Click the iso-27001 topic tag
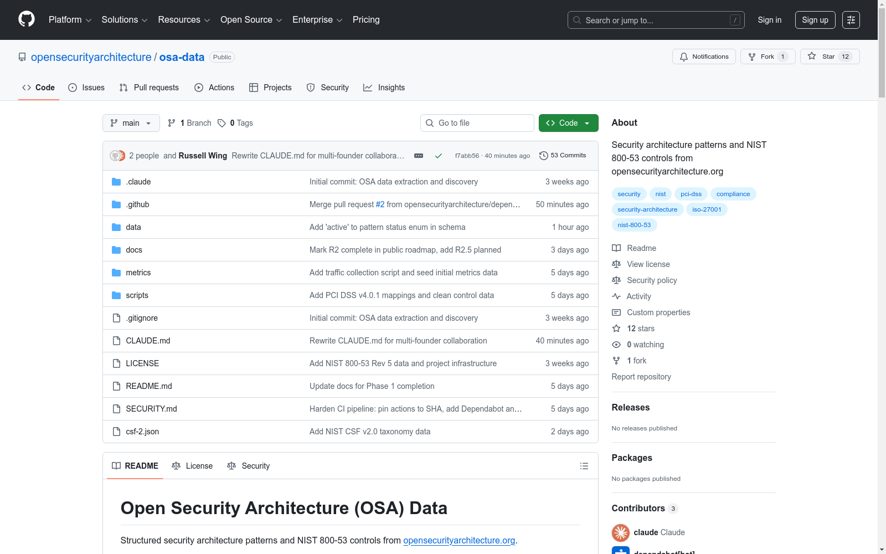The width and height of the screenshot is (886, 554). pyautogui.click(x=707, y=209)
